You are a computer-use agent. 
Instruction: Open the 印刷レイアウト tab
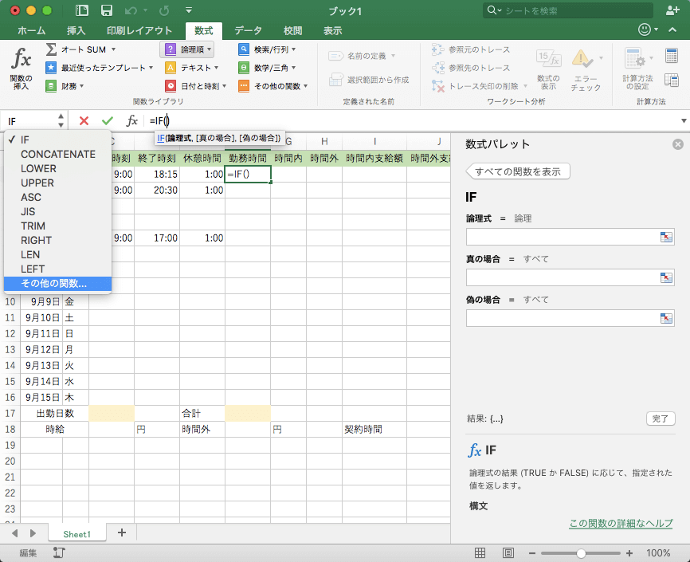point(139,30)
